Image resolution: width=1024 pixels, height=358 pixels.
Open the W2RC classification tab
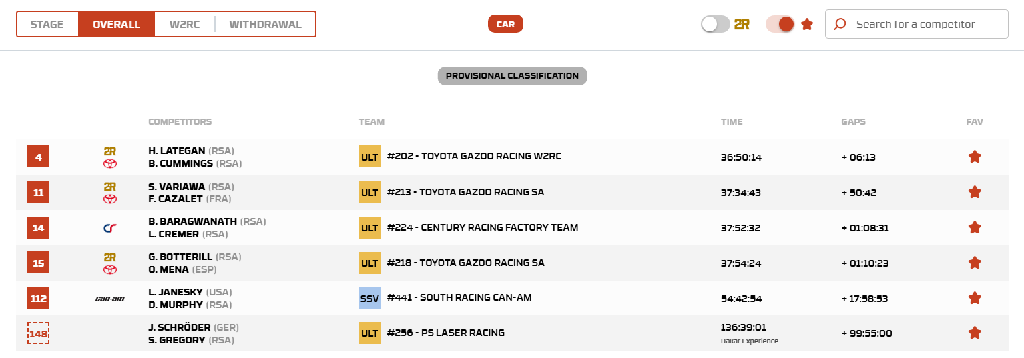pyautogui.click(x=184, y=24)
